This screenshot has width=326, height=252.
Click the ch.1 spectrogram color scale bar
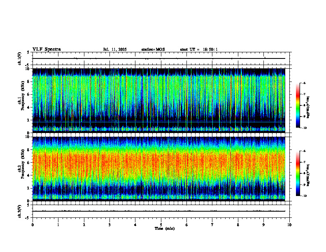point(298,105)
